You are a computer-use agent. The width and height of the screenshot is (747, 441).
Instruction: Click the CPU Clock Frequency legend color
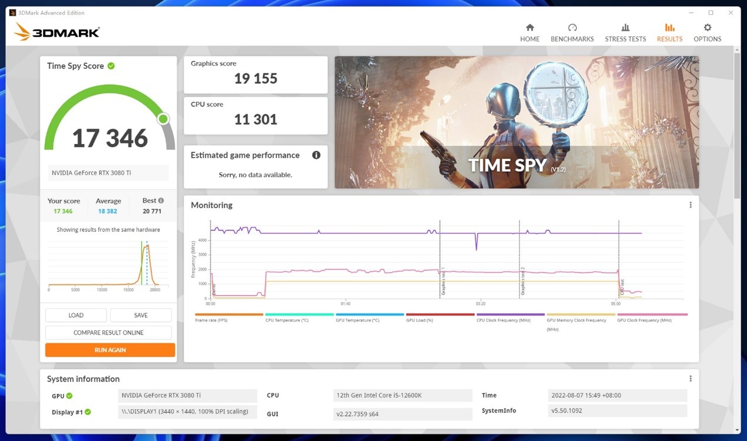511,315
